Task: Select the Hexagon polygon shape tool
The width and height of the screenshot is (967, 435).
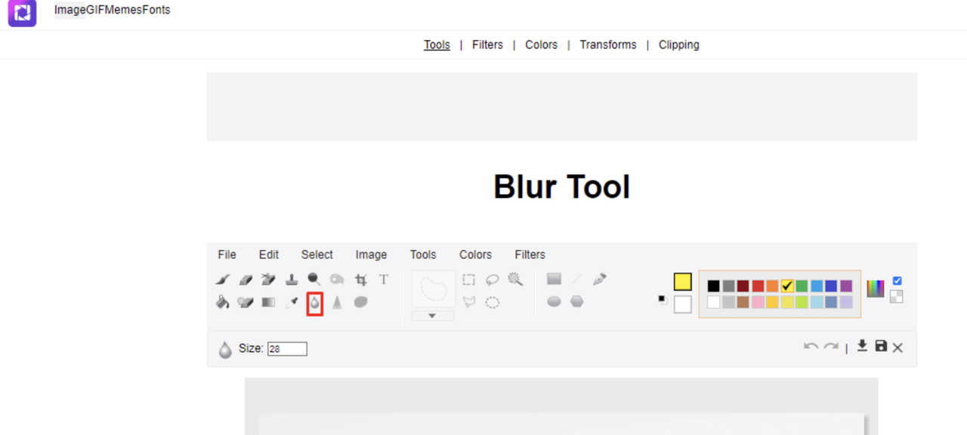Action: [x=577, y=302]
